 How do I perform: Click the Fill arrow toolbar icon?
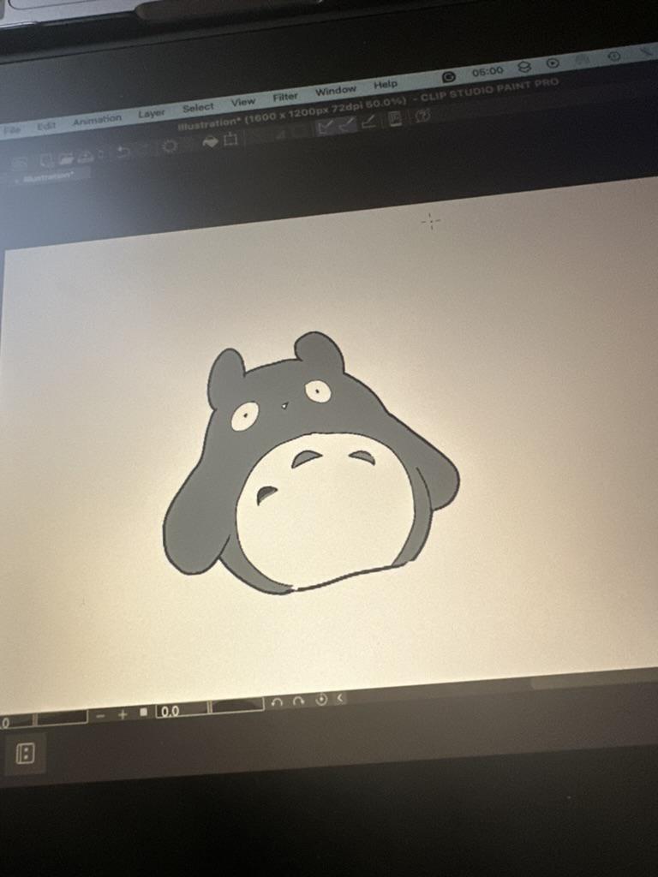point(210,142)
